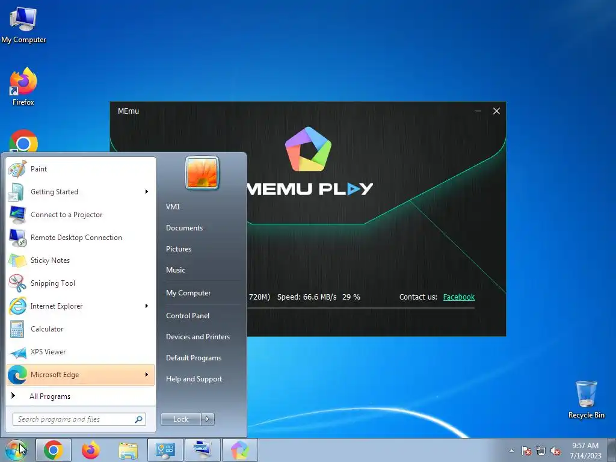Expand Internet Explorer jump list arrow
This screenshot has width=616, height=462.
[x=147, y=306]
